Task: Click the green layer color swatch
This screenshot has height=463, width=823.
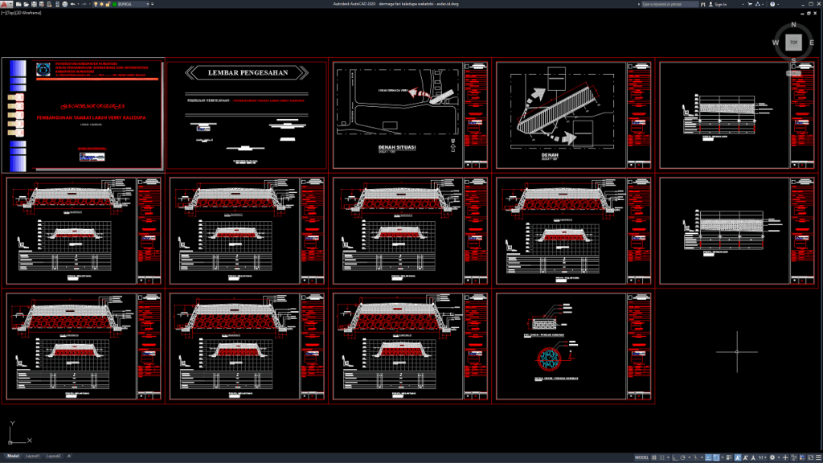Action: pos(115,3)
